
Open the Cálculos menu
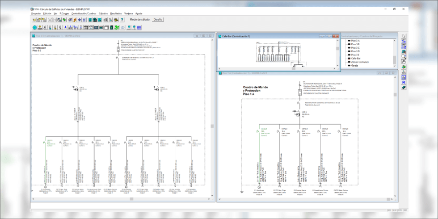point(103,13)
